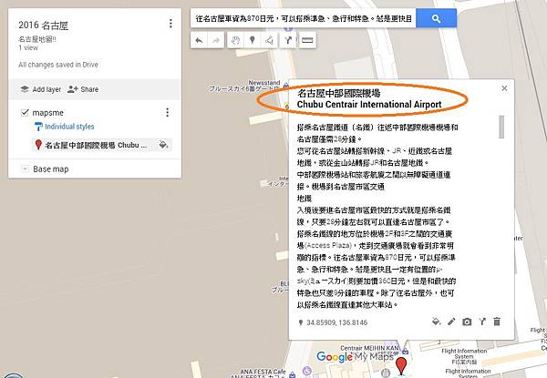Redo the last undone edit

216,40
